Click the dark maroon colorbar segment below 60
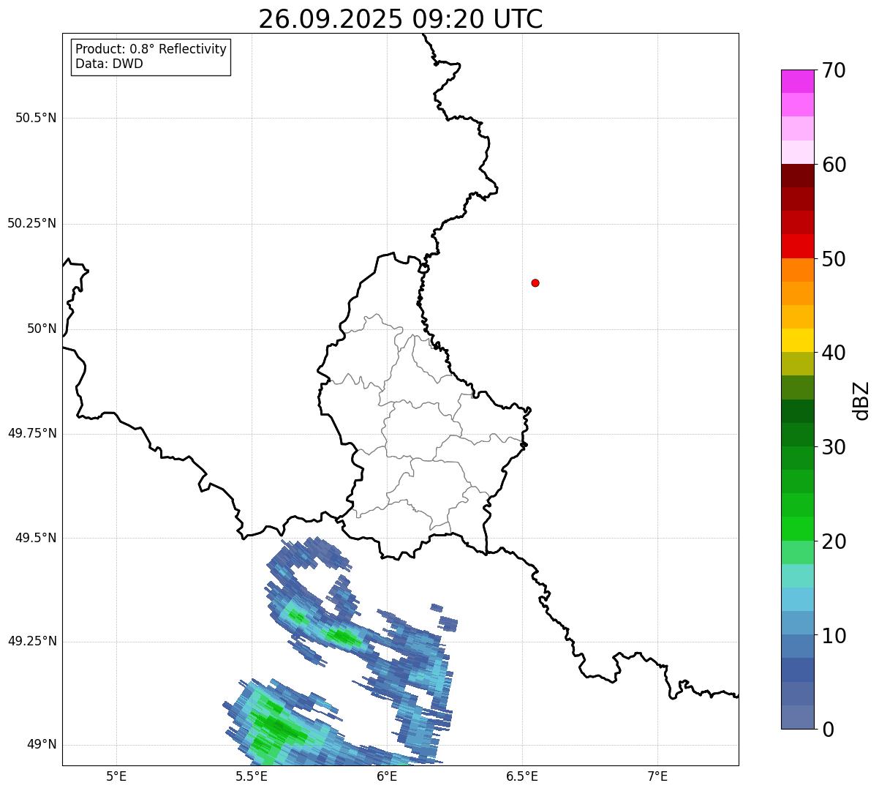This screenshot has height=791, width=879. click(797, 176)
